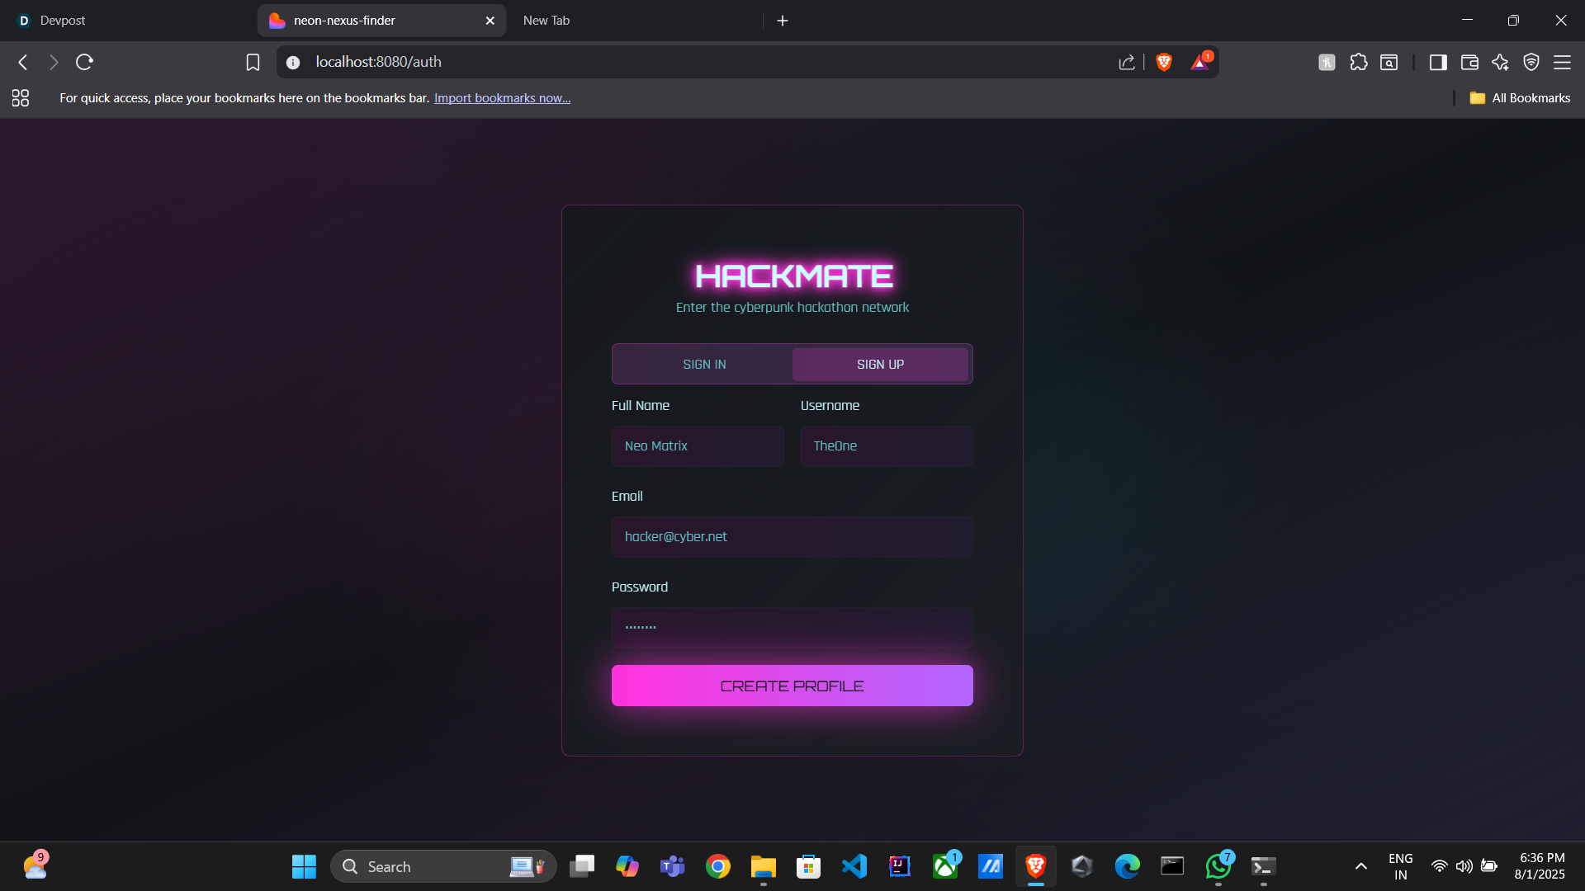Focus the Email input field
This screenshot has height=891, width=1585.
click(x=792, y=537)
